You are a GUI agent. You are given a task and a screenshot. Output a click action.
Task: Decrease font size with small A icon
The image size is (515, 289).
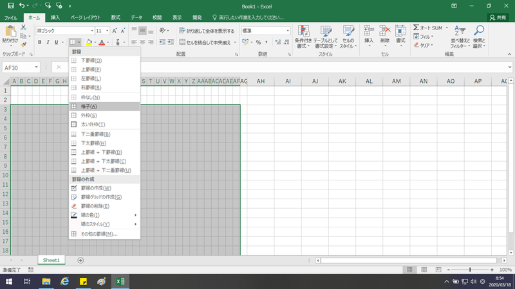[x=123, y=31]
